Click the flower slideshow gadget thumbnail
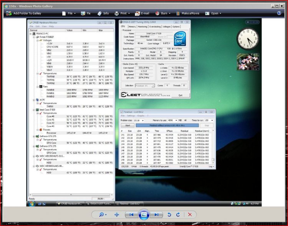 [248, 62]
